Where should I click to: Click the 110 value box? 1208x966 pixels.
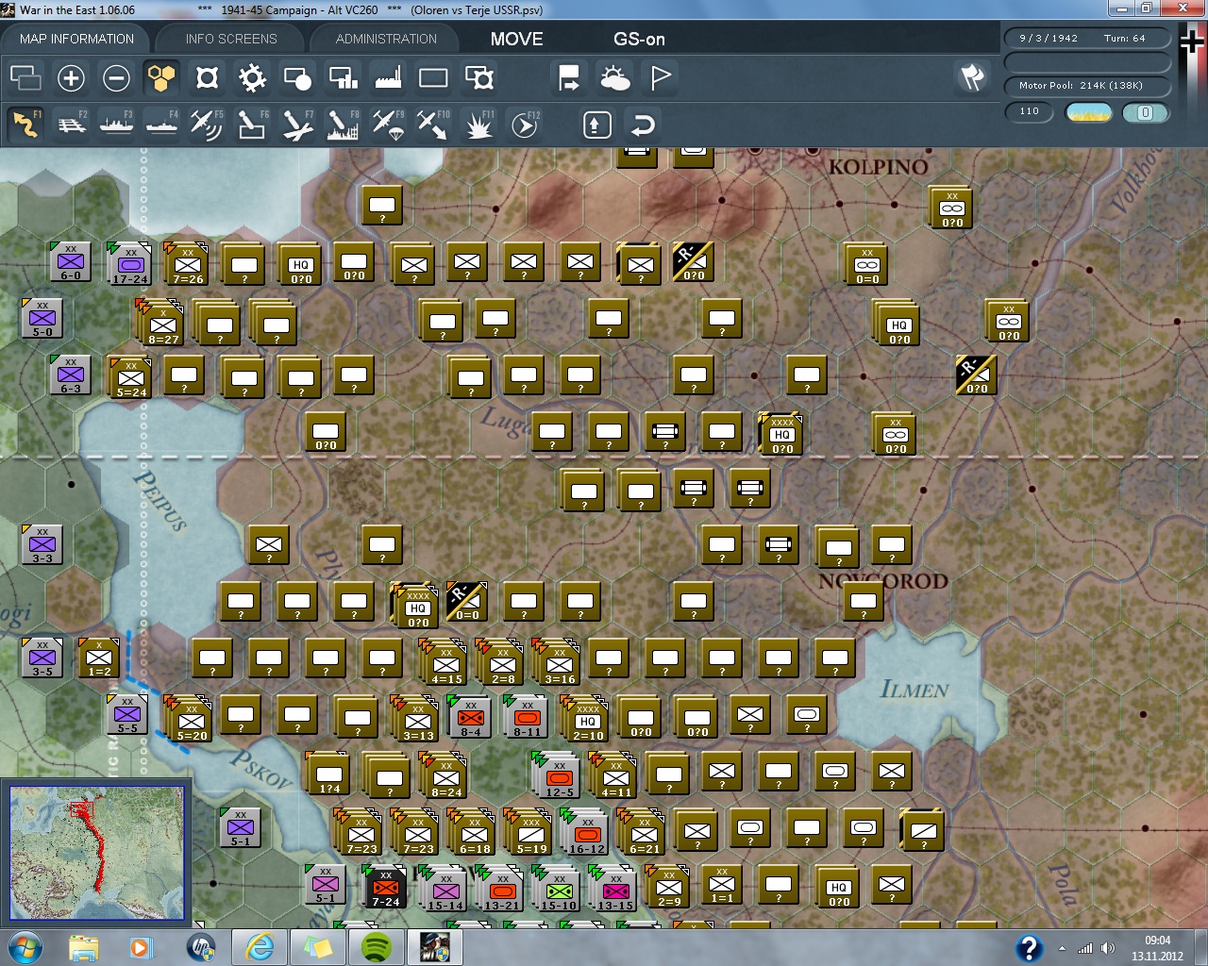pyautogui.click(x=1029, y=111)
